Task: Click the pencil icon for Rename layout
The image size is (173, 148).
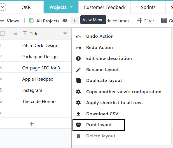Action: (x=78, y=70)
